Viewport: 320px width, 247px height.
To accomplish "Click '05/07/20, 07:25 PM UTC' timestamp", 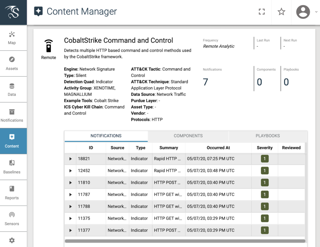I will pyautogui.click(x=211, y=159).
